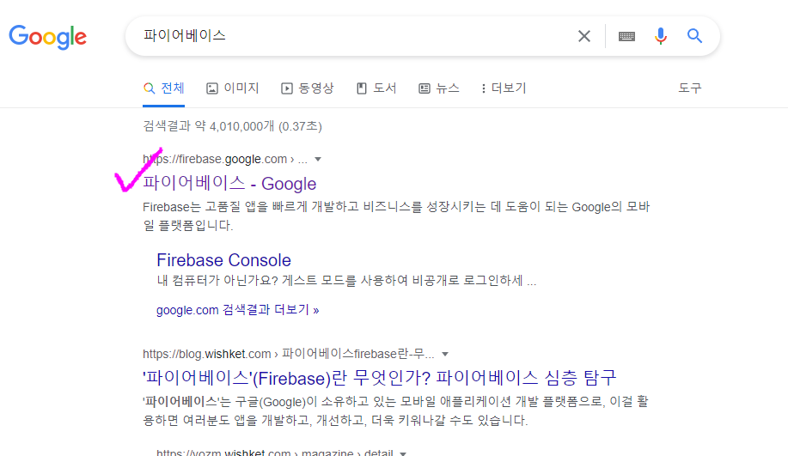
Task: Click the Firebase Console description snippet
Action: click(346, 280)
